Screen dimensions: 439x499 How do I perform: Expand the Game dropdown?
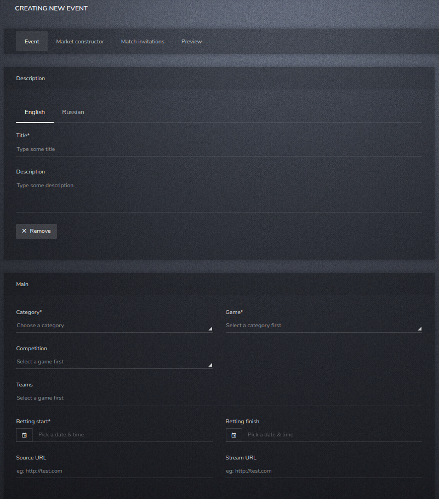(324, 326)
